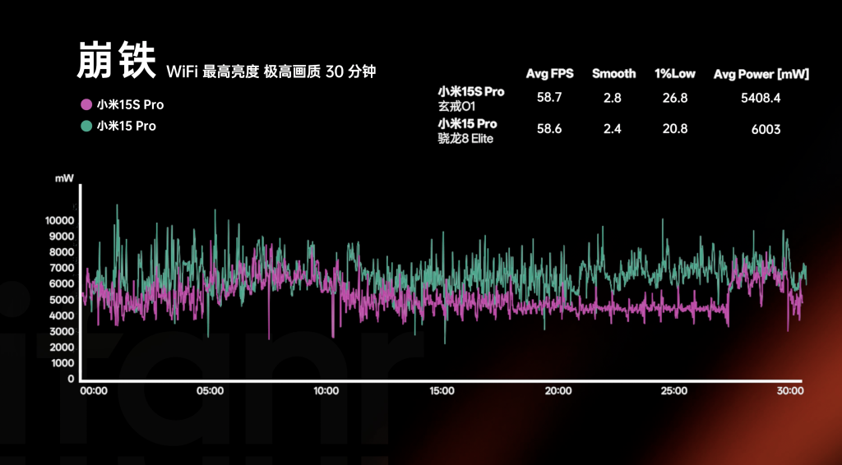Click the 1%Low value 26.8
Image resolution: width=842 pixels, height=465 pixels.
675,98
